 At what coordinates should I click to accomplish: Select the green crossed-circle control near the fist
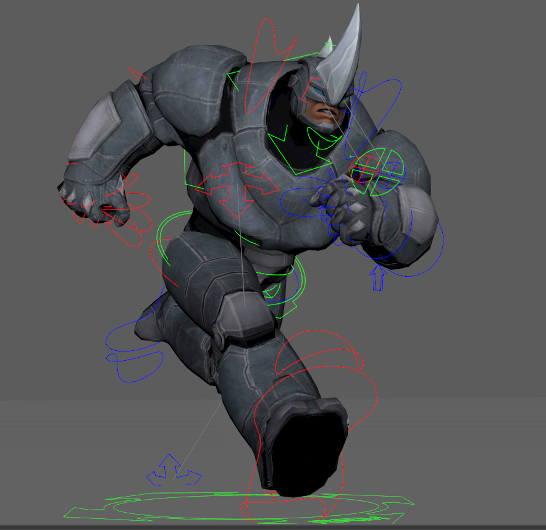[378, 171]
